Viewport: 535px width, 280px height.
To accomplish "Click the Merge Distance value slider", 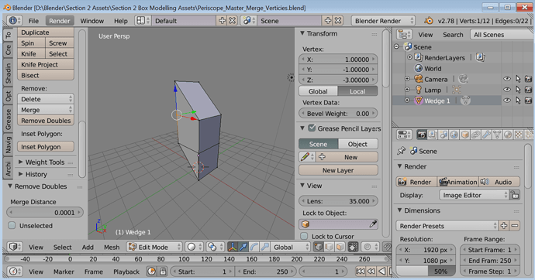I will [45, 212].
